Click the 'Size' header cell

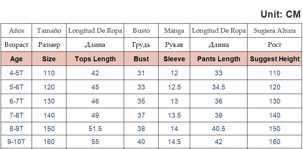point(49,59)
